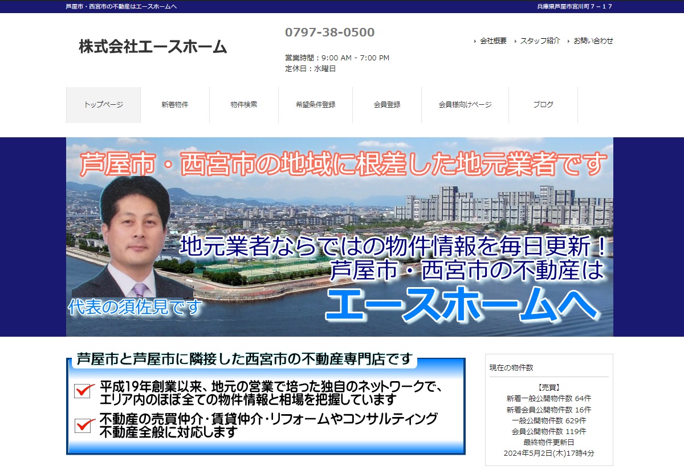Image resolution: width=684 pixels, height=470 pixels.
Task: Click 新着一般公開物件数 64件 entry
Action: click(x=549, y=399)
